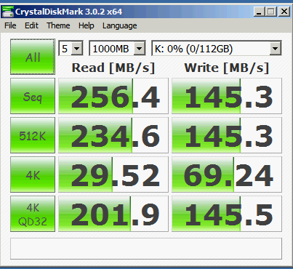Start the 4K QD32 test
This screenshot has height=269, width=293.
[x=33, y=214]
